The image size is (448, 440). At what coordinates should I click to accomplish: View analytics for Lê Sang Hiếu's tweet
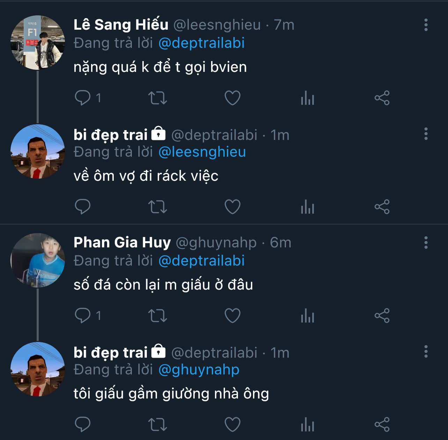click(307, 98)
